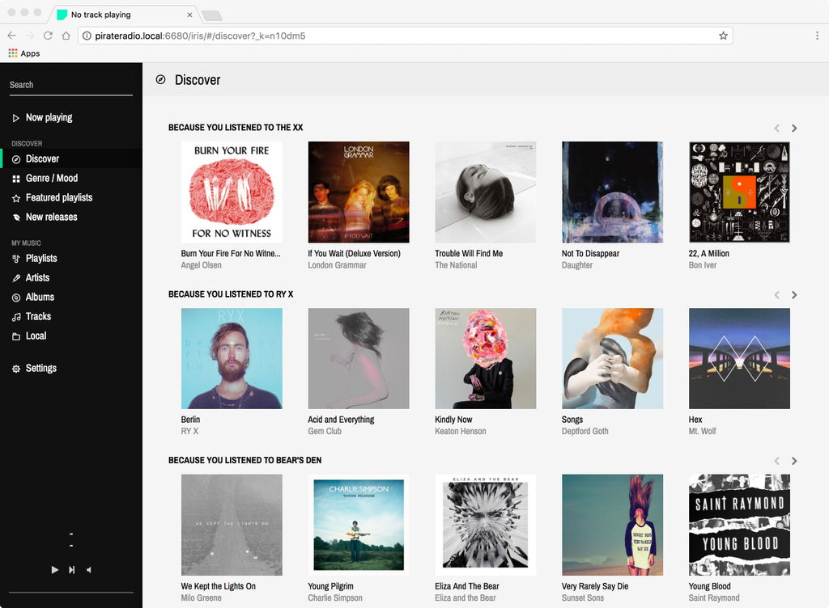Open a new browser tab
829x608 pixels.
click(212, 15)
